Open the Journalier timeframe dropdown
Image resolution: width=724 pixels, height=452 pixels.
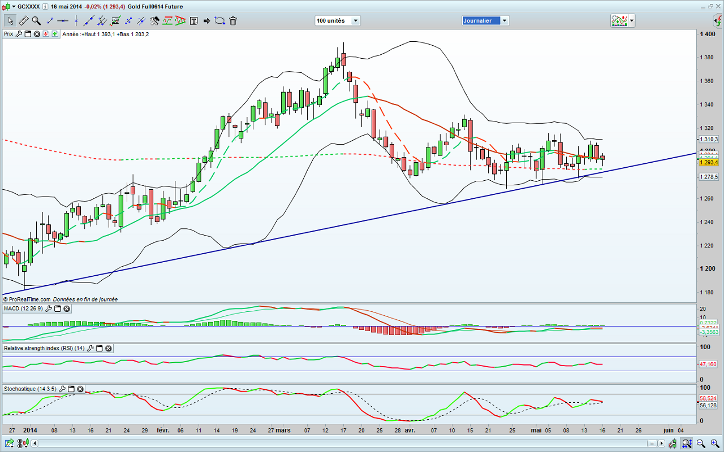505,21
